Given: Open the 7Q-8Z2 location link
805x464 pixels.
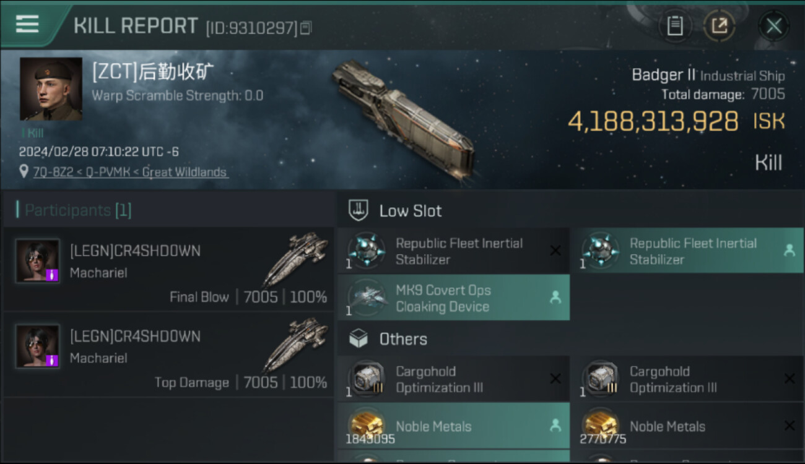Looking at the screenshot, I should [x=130, y=172].
